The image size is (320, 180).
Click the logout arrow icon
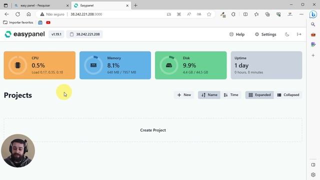coord(299,34)
